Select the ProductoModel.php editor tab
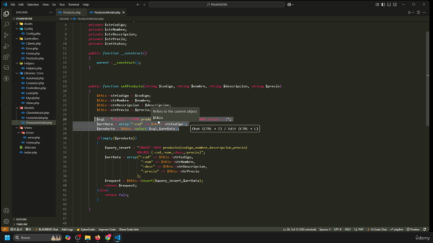 click(x=107, y=12)
